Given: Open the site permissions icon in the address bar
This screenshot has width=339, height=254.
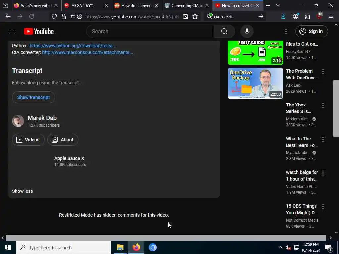Looking at the screenshot, I should click(x=73, y=17).
